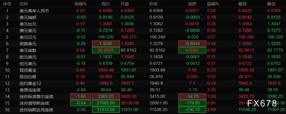Click the 现价 column header

106,4
